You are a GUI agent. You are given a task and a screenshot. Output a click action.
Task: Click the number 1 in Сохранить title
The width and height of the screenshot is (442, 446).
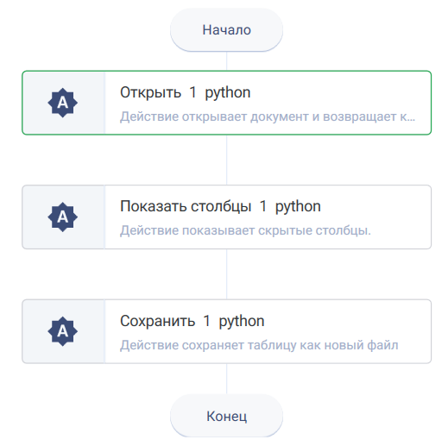[206, 321]
